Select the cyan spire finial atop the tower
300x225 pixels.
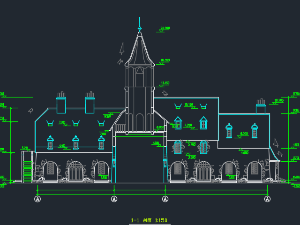coord(140,24)
